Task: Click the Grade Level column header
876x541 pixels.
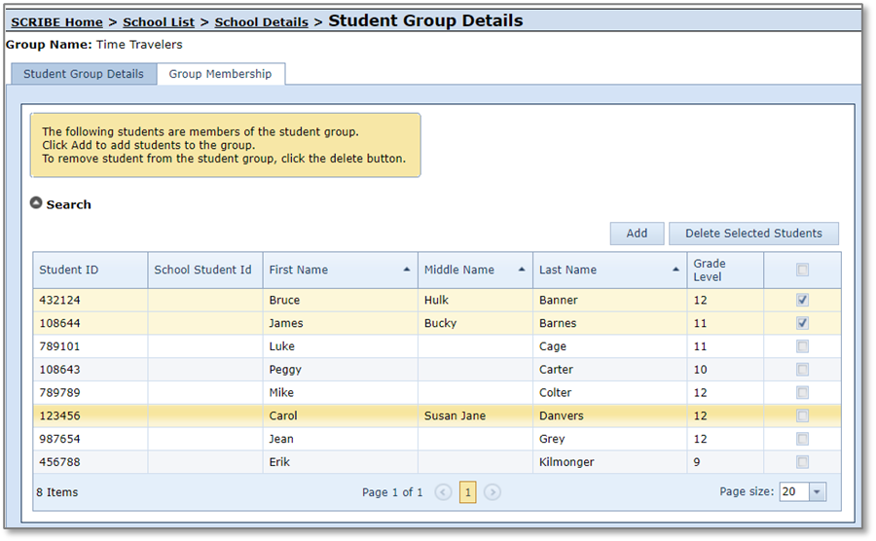Action: click(x=725, y=270)
